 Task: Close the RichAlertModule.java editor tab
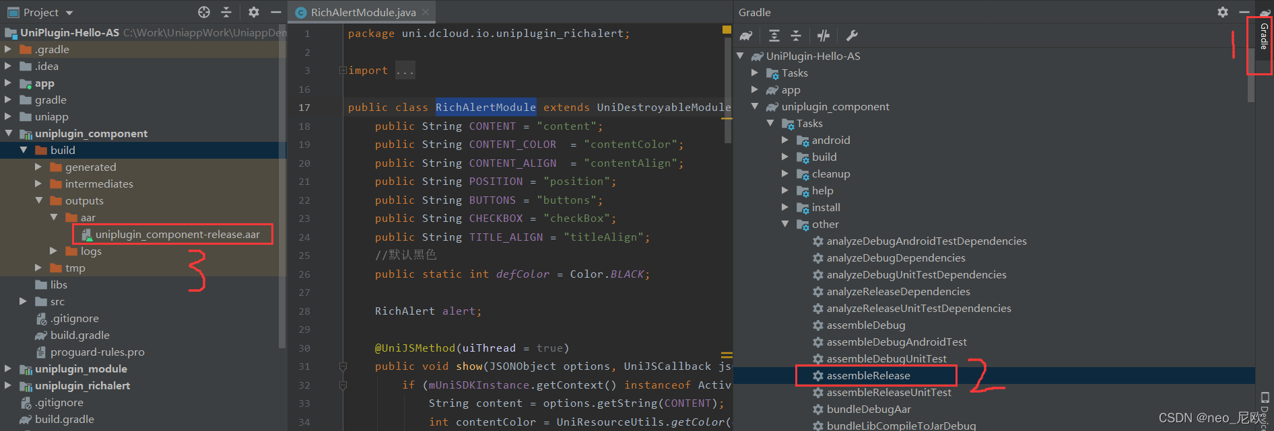coord(426,12)
